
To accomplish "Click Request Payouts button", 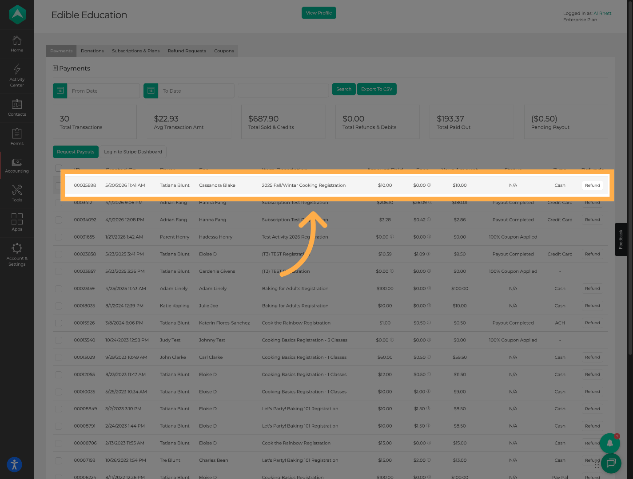I will [x=76, y=152].
